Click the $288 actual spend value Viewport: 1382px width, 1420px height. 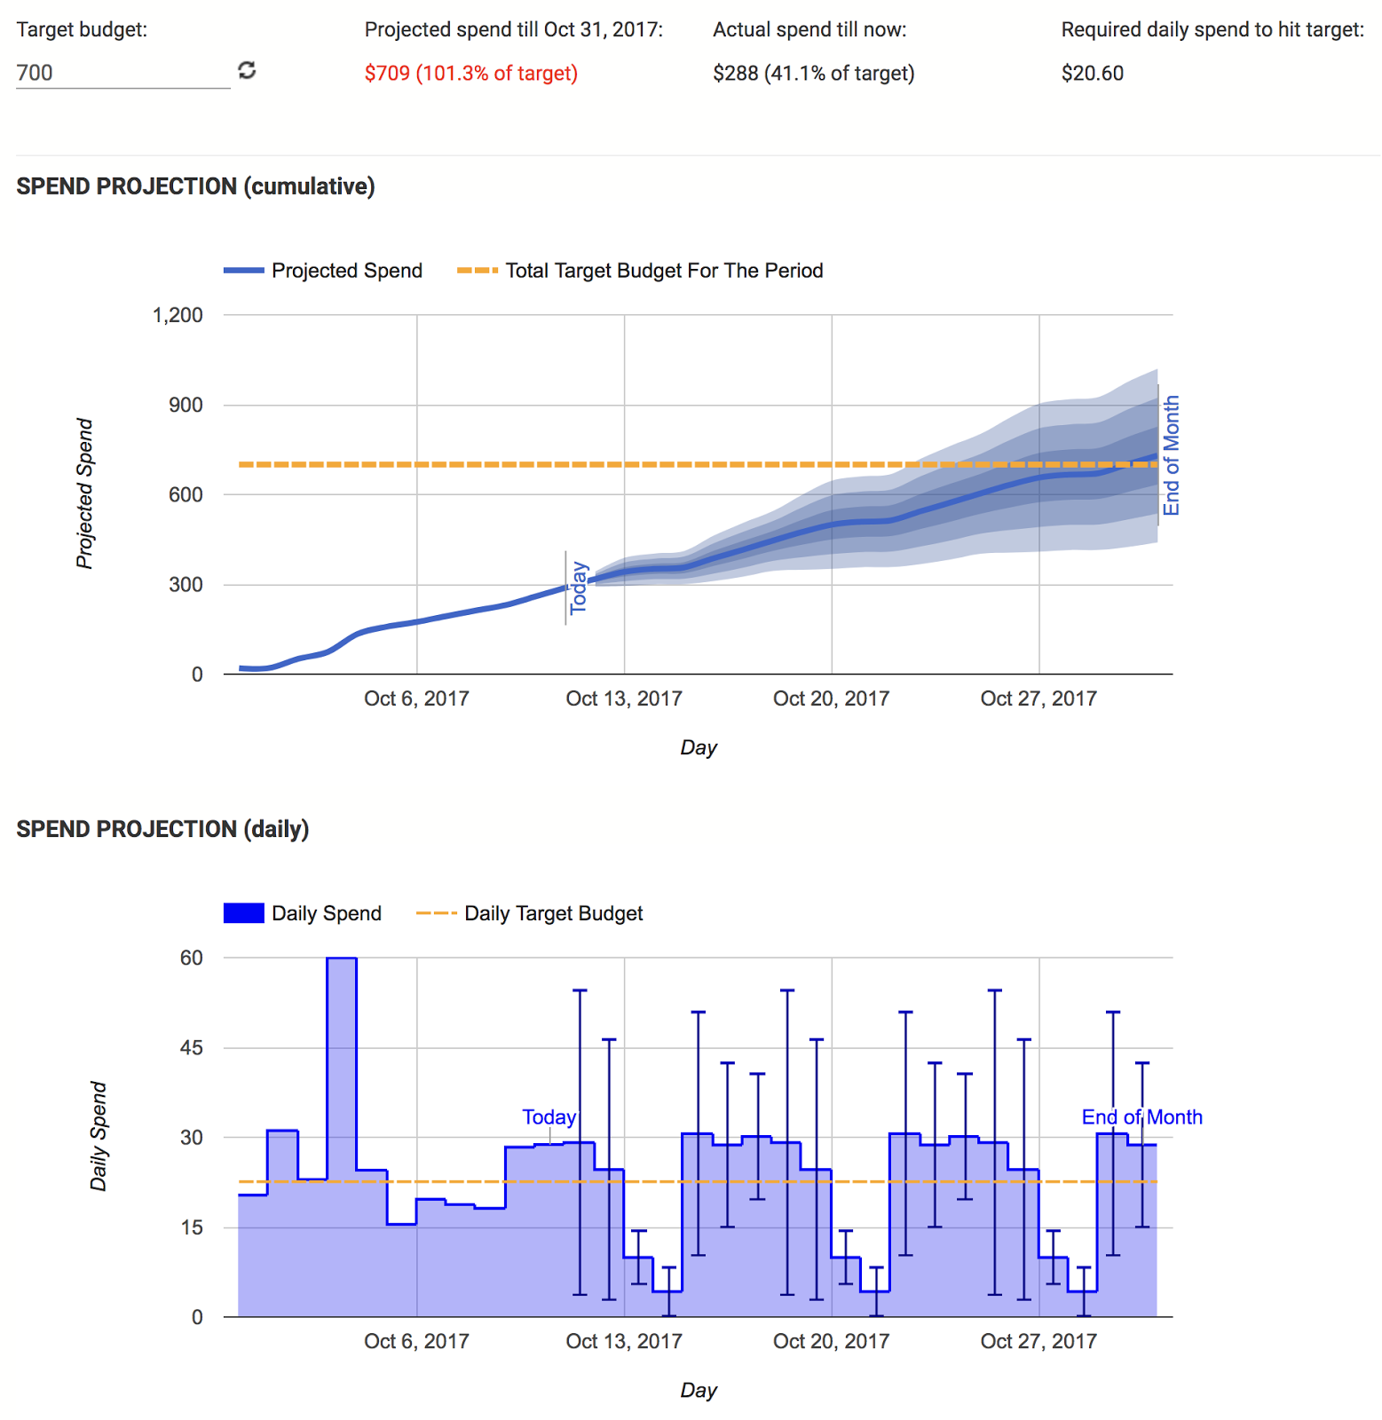click(x=813, y=73)
